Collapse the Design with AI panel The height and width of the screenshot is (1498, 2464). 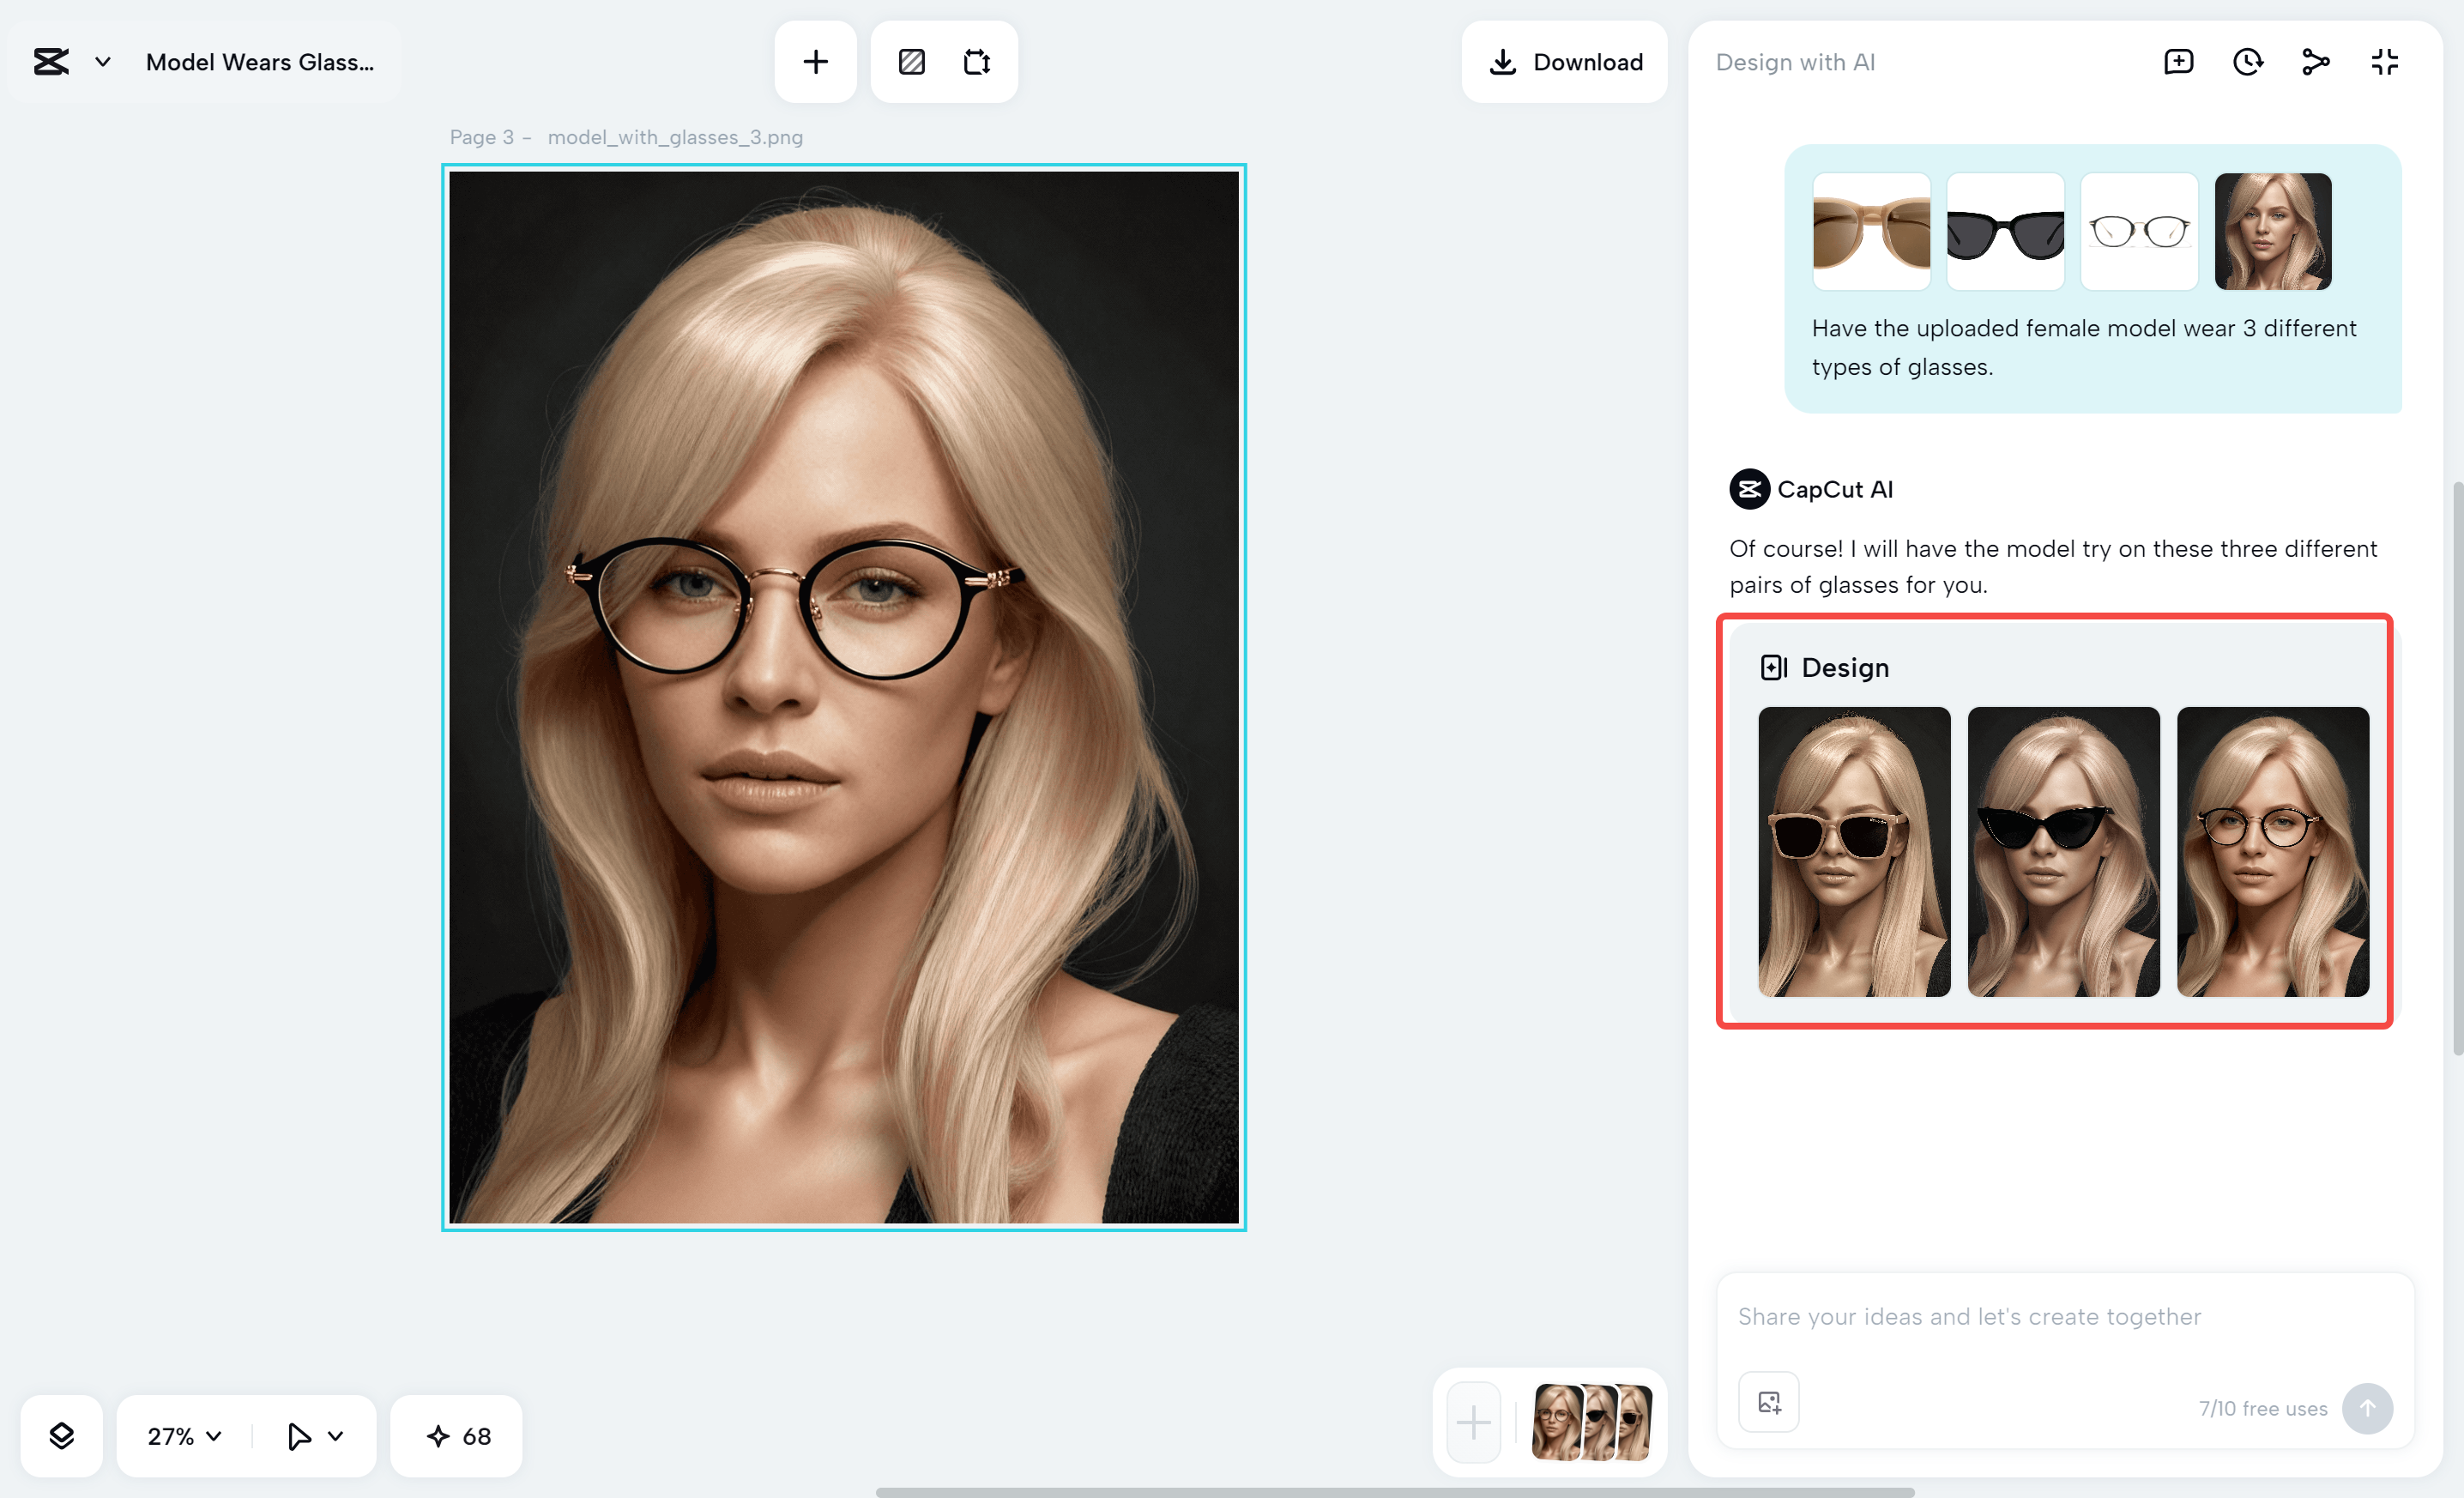pos(2383,61)
